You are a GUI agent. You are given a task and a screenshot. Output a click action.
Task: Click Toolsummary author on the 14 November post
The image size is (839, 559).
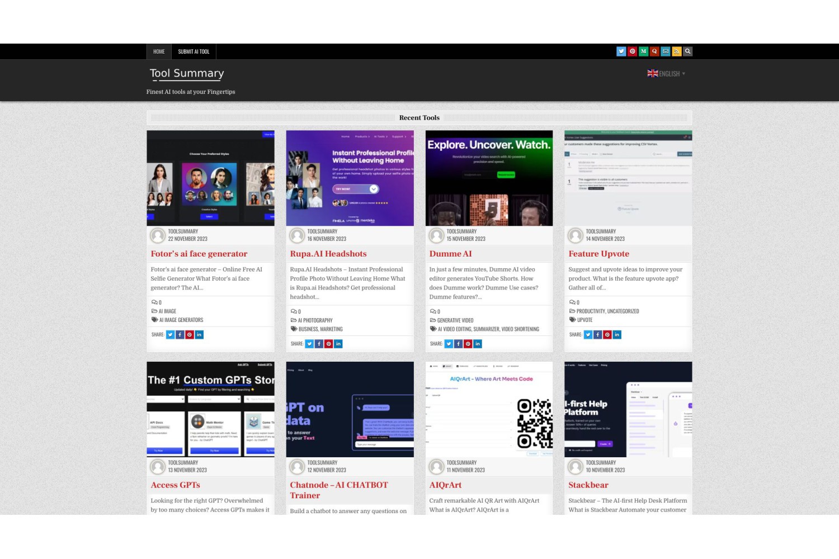tap(601, 231)
